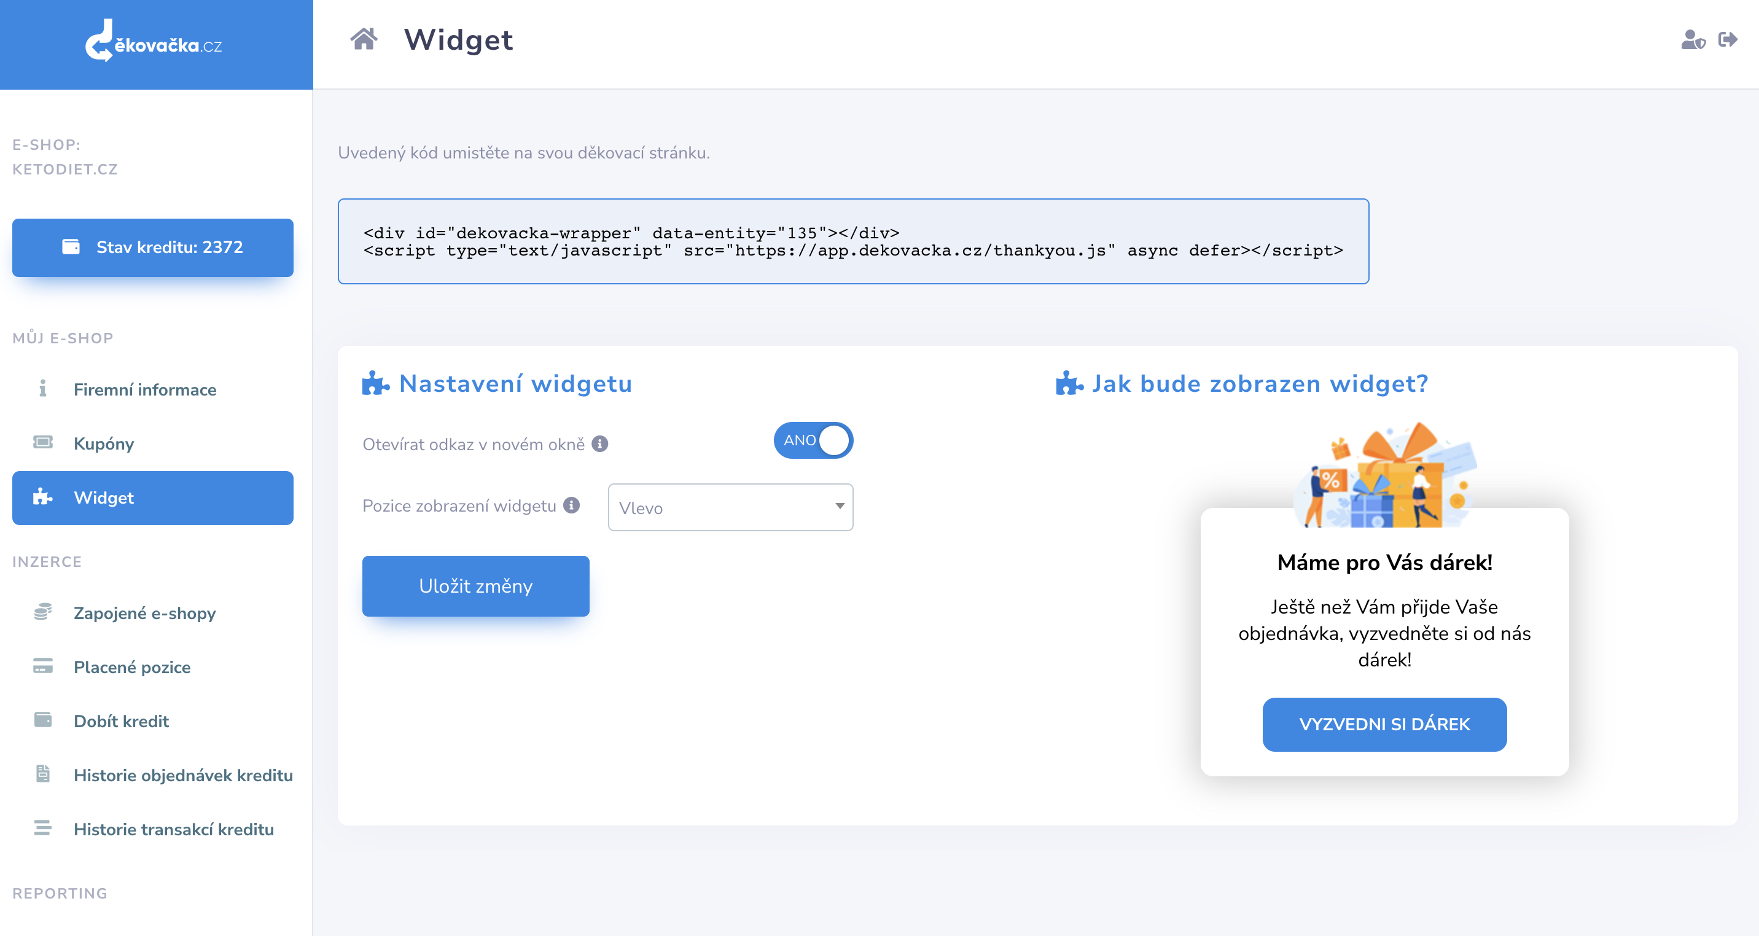Click Uložit změny button
This screenshot has width=1759, height=936.
click(476, 586)
